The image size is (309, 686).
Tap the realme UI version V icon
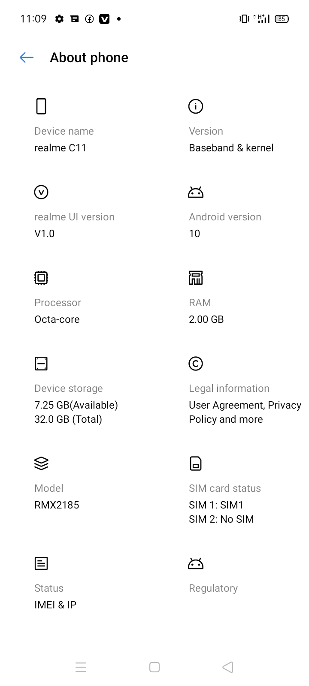[41, 192]
